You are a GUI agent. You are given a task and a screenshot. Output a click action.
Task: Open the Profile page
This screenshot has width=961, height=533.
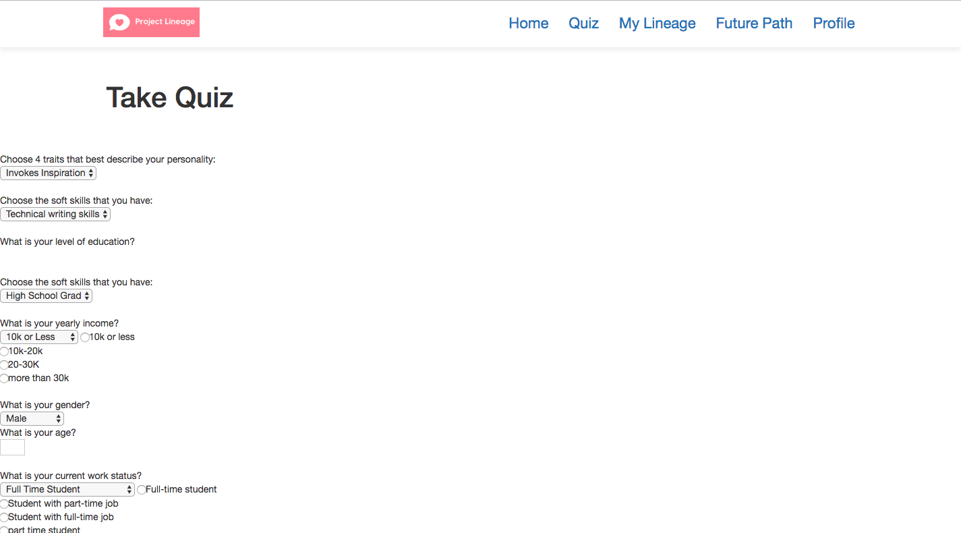834,23
